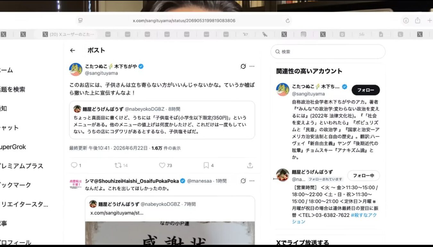Viewport: 433px width, 247px height.
Task: Open プレミアムプラス in the left sidebar
Action: 21,166
